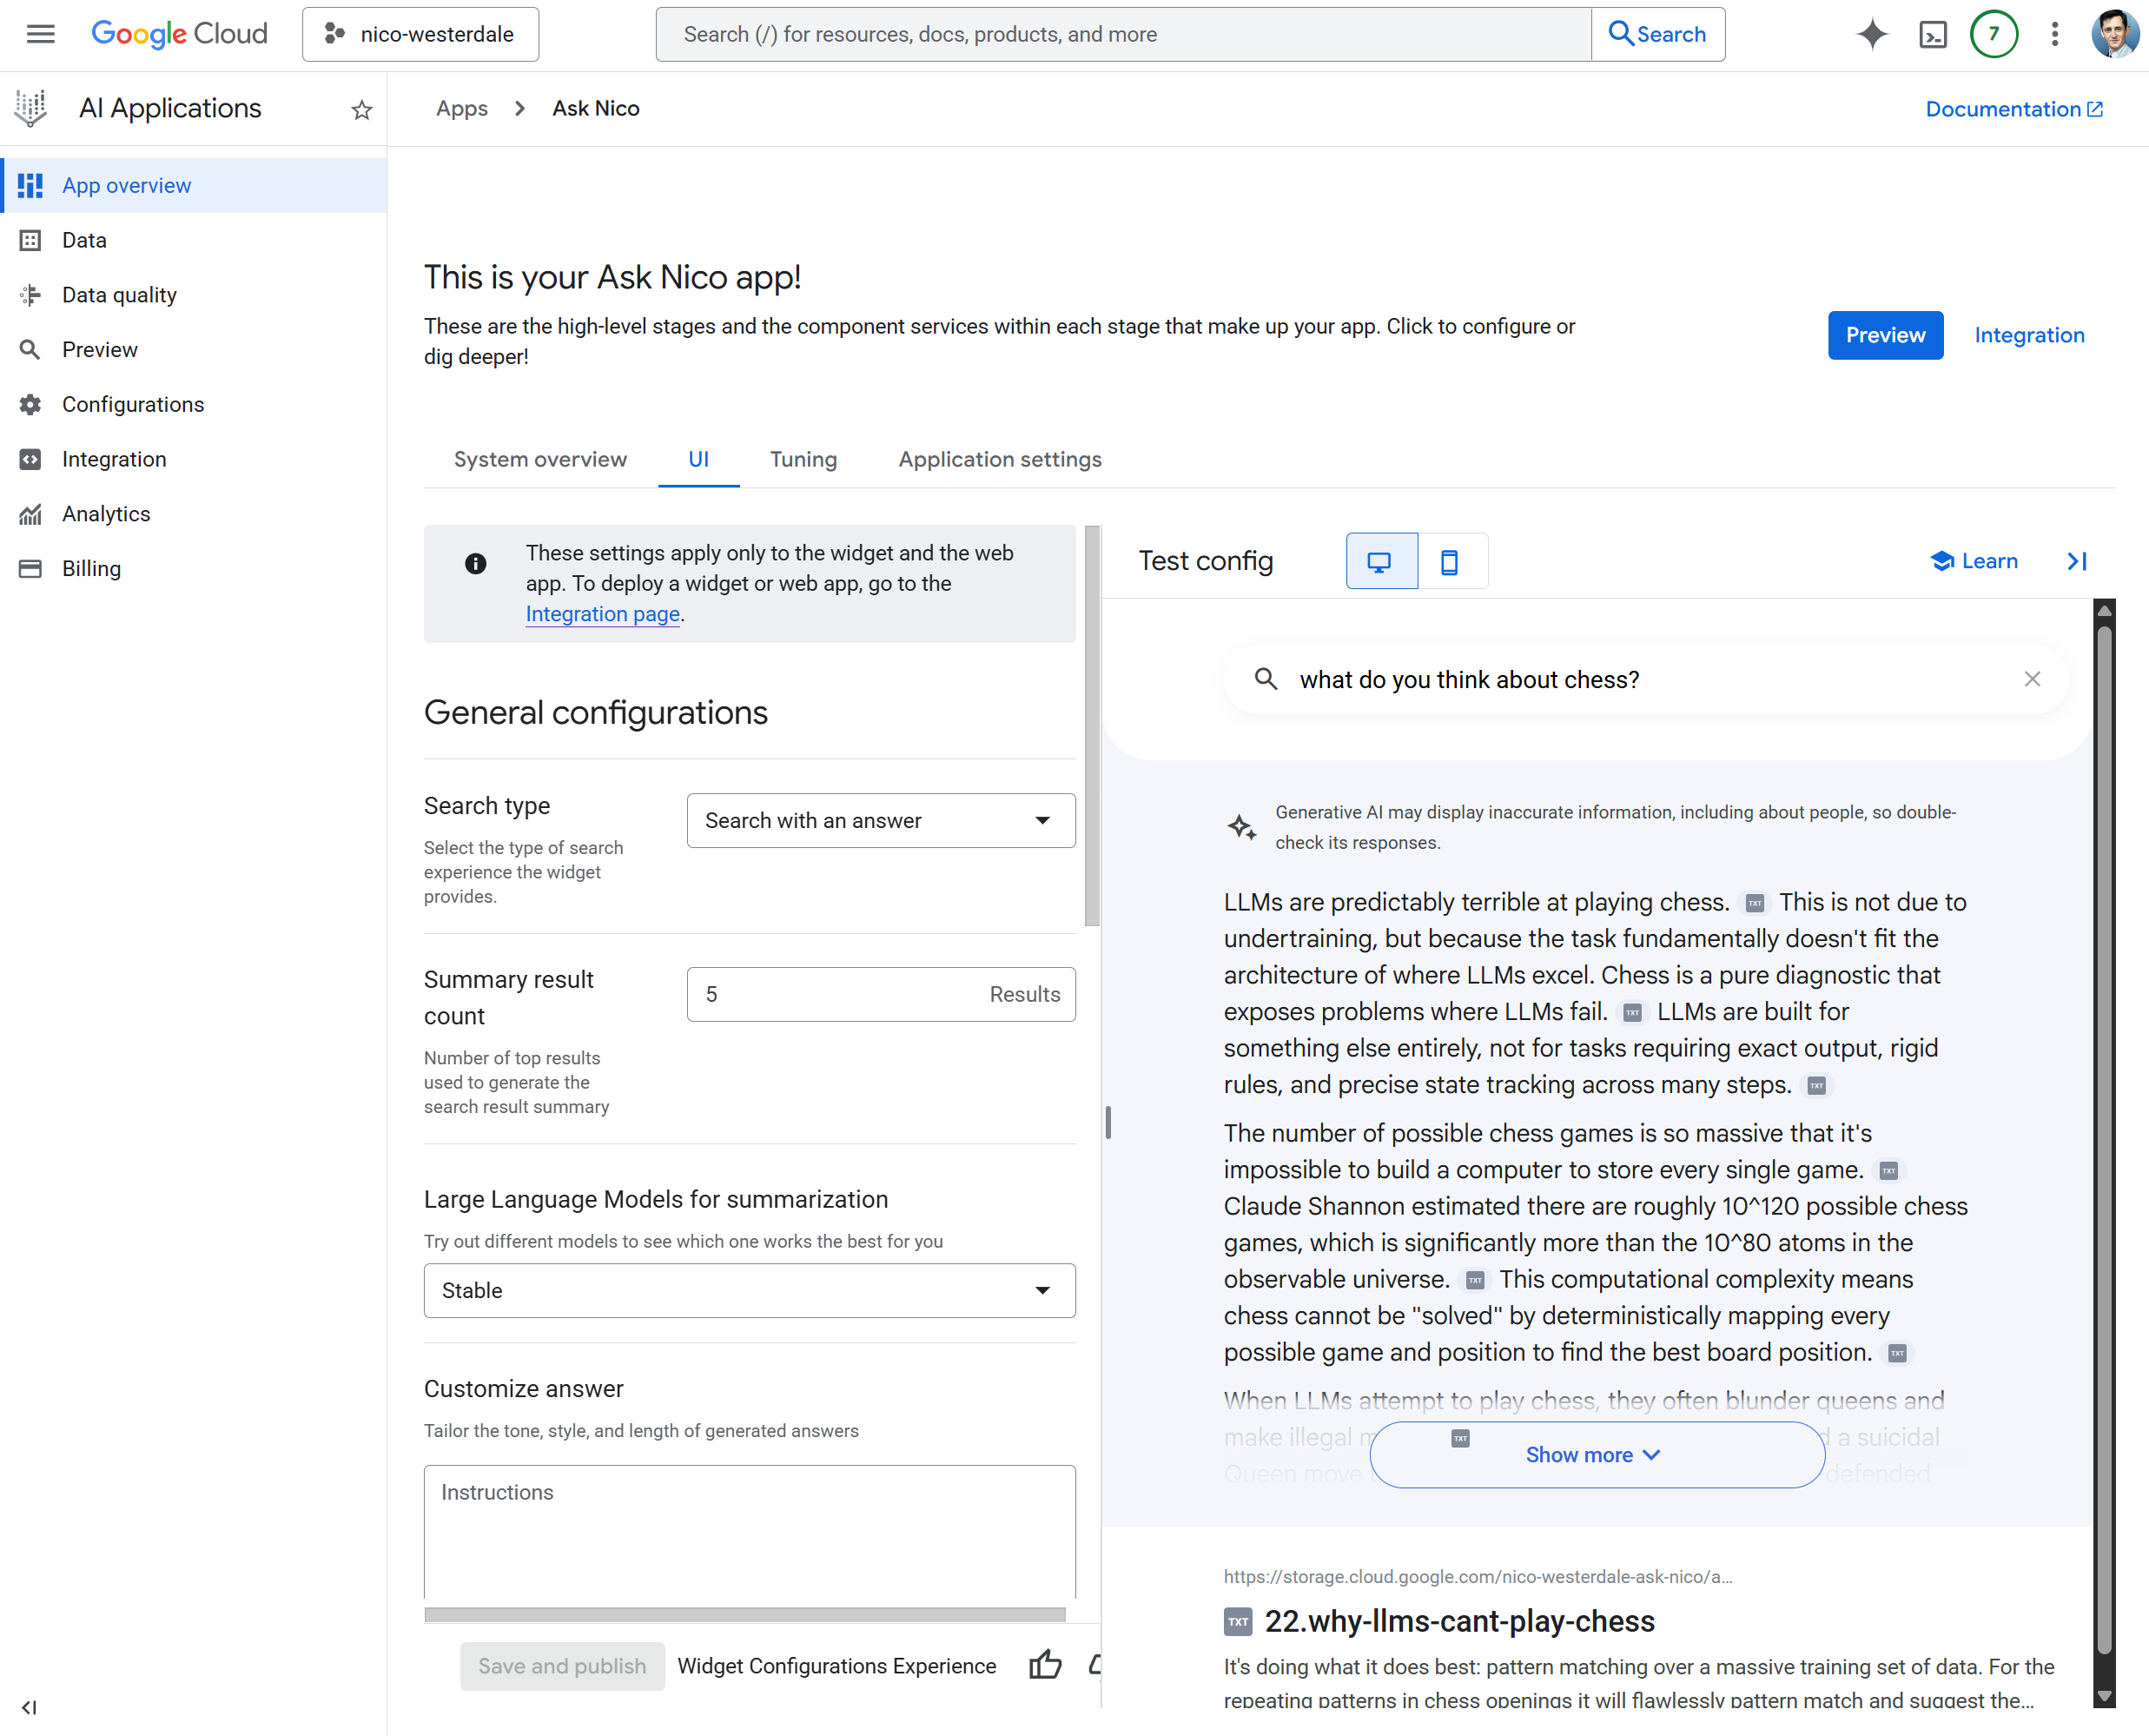The width and height of the screenshot is (2149, 1736).
Task: Open Billing in the sidebar
Action: [91, 568]
